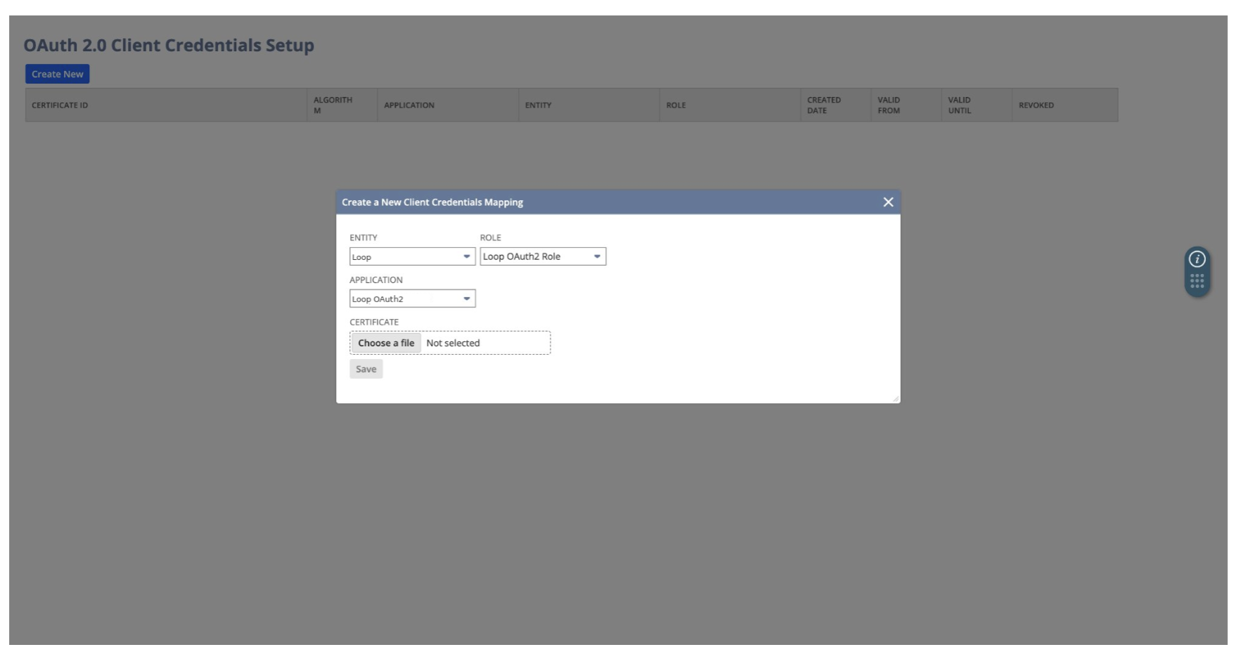Select the Entity column header in table
Viewport: 1253px width, 666px height.
(538, 105)
